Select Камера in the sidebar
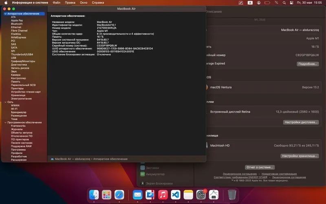The width and height of the screenshot is (326, 204). [x=15, y=75]
